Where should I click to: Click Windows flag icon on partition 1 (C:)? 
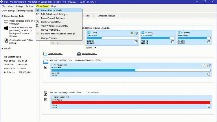[88, 32]
